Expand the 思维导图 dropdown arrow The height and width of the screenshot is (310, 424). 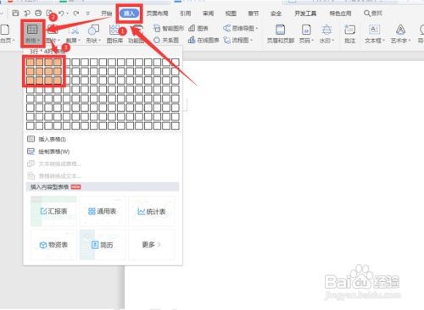257,28
